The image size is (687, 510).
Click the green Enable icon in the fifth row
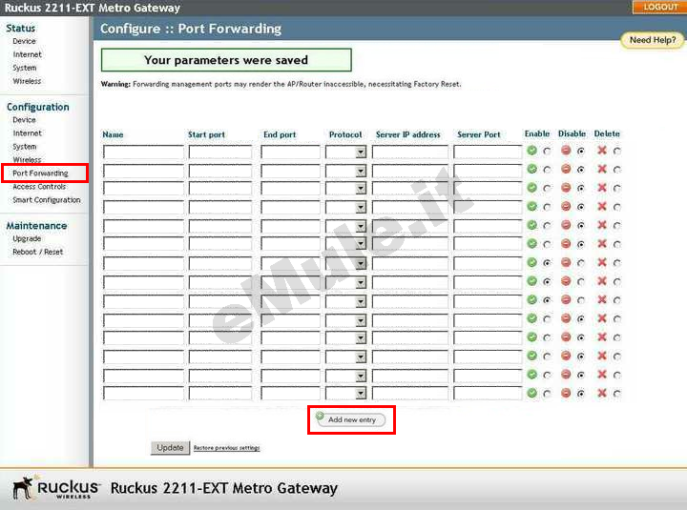point(531,225)
